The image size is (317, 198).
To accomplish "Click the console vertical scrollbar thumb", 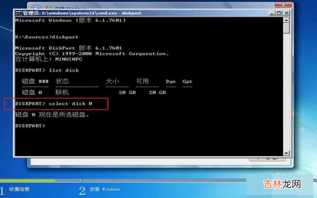I will pos(286,28).
